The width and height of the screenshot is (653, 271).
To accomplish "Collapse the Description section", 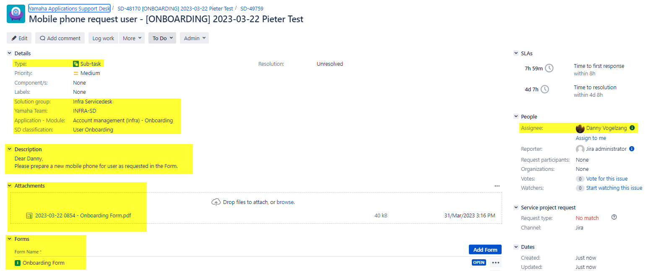I will tap(9, 149).
